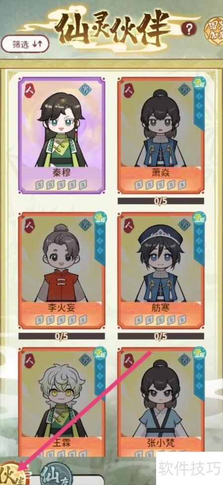Image resolution: width=223 pixels, height=485 pixels.
Task: Click the 0/5 progress bar under 萧炎
Action: coord(161,201)
